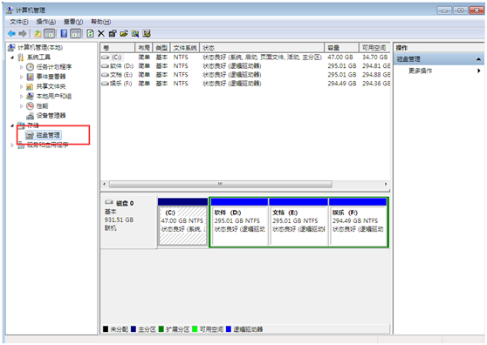Open the properties toolbar icon
This screenshot has height=345, width=487.
113,33
